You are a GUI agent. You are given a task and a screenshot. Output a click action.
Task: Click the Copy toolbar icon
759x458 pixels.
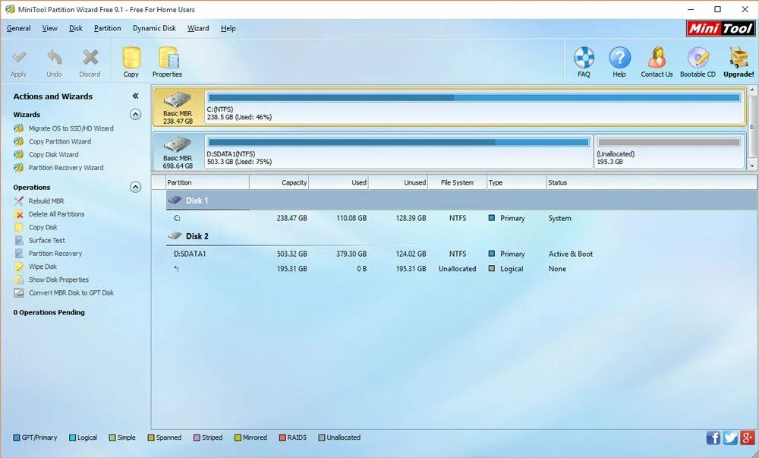(x=131, y=58)
